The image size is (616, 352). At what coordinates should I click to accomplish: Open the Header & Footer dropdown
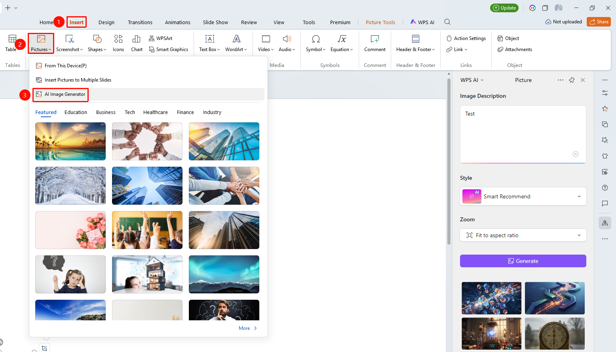click(416, 44)
